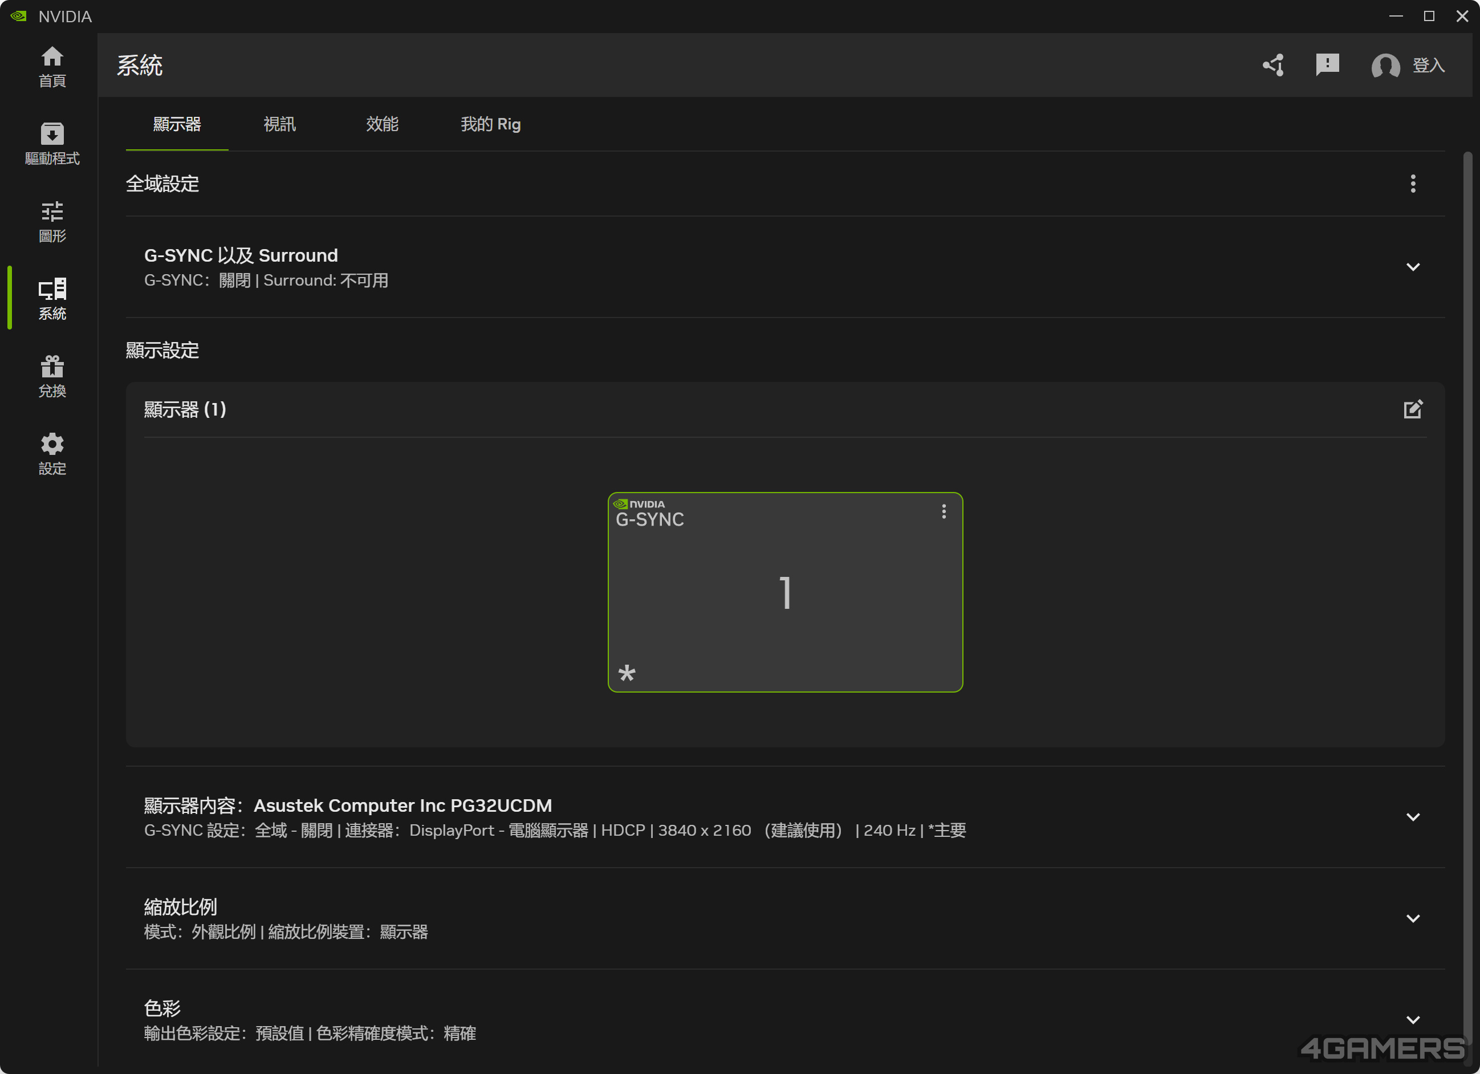Viewport: 1480px width, 1074px height.
Task: Click the feedback exclamation icon
Action: click(1327, 65)
